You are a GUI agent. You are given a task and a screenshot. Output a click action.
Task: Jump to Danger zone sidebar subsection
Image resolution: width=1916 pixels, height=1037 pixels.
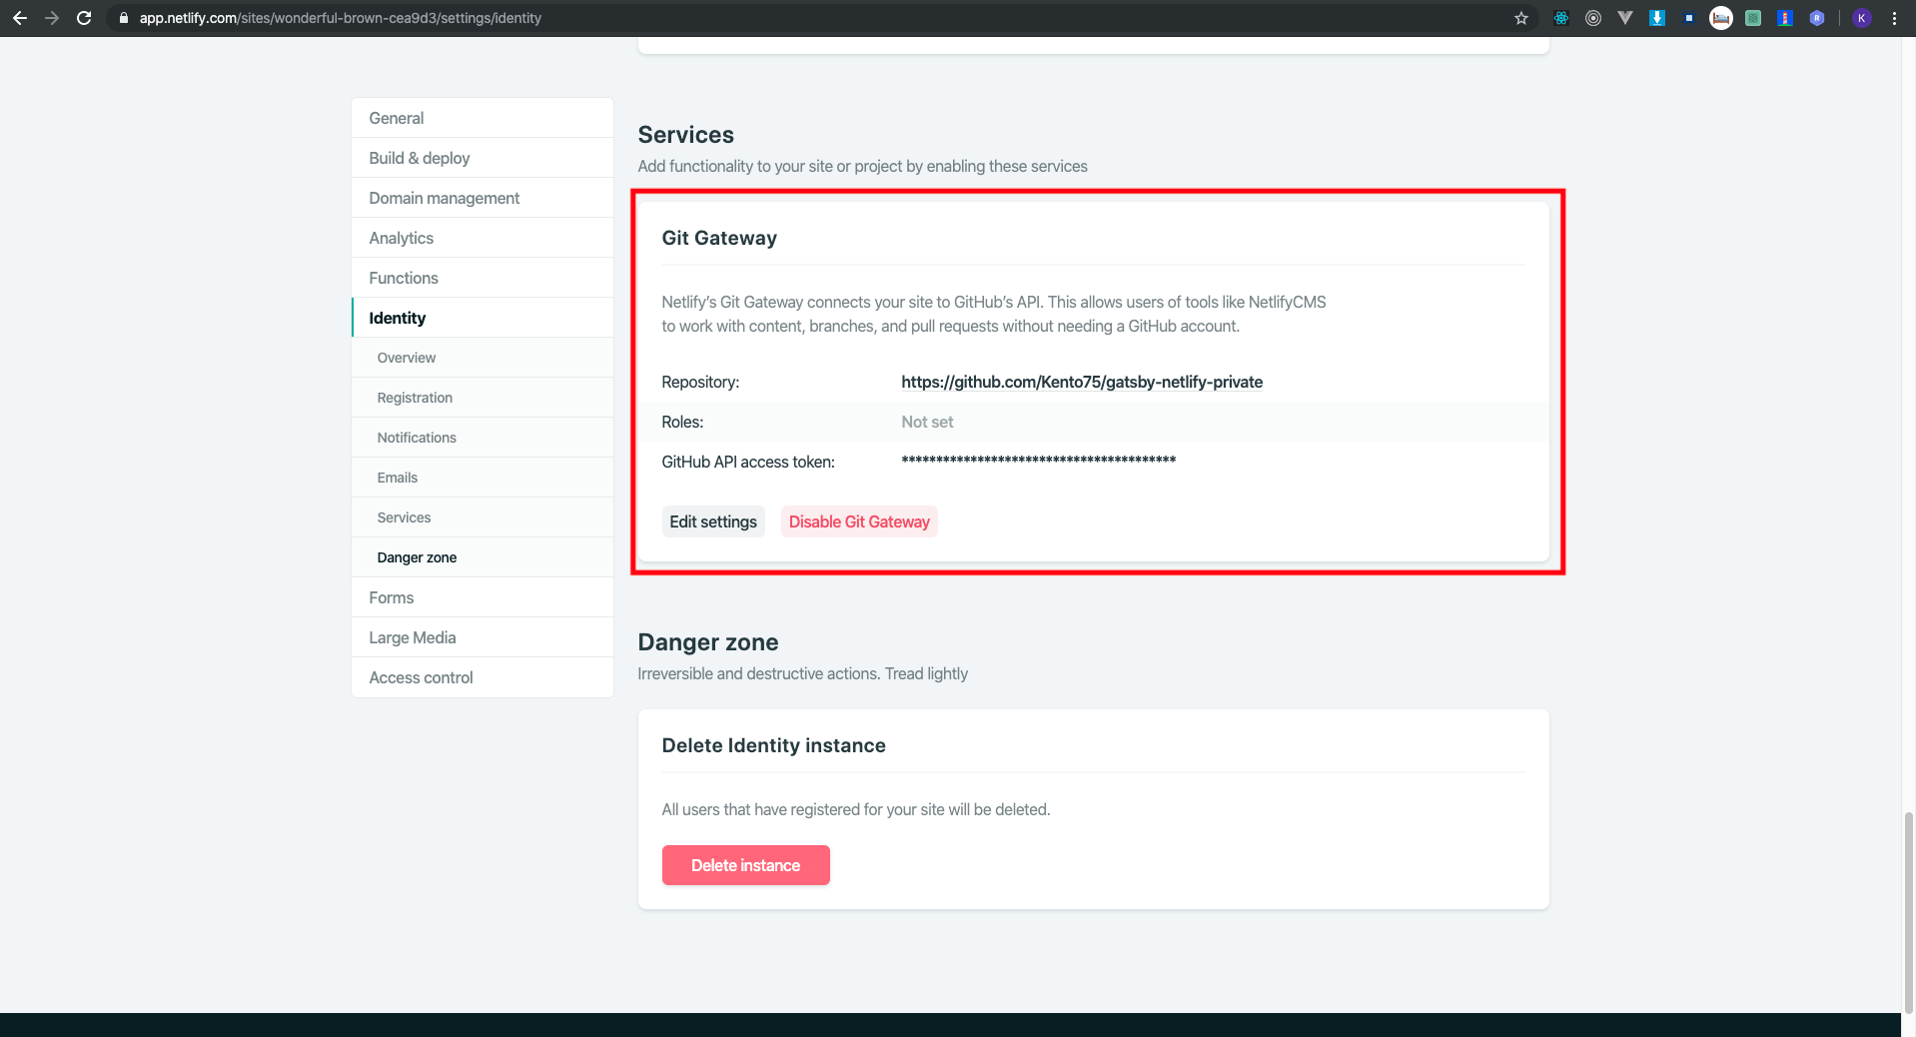click(482, 557)
